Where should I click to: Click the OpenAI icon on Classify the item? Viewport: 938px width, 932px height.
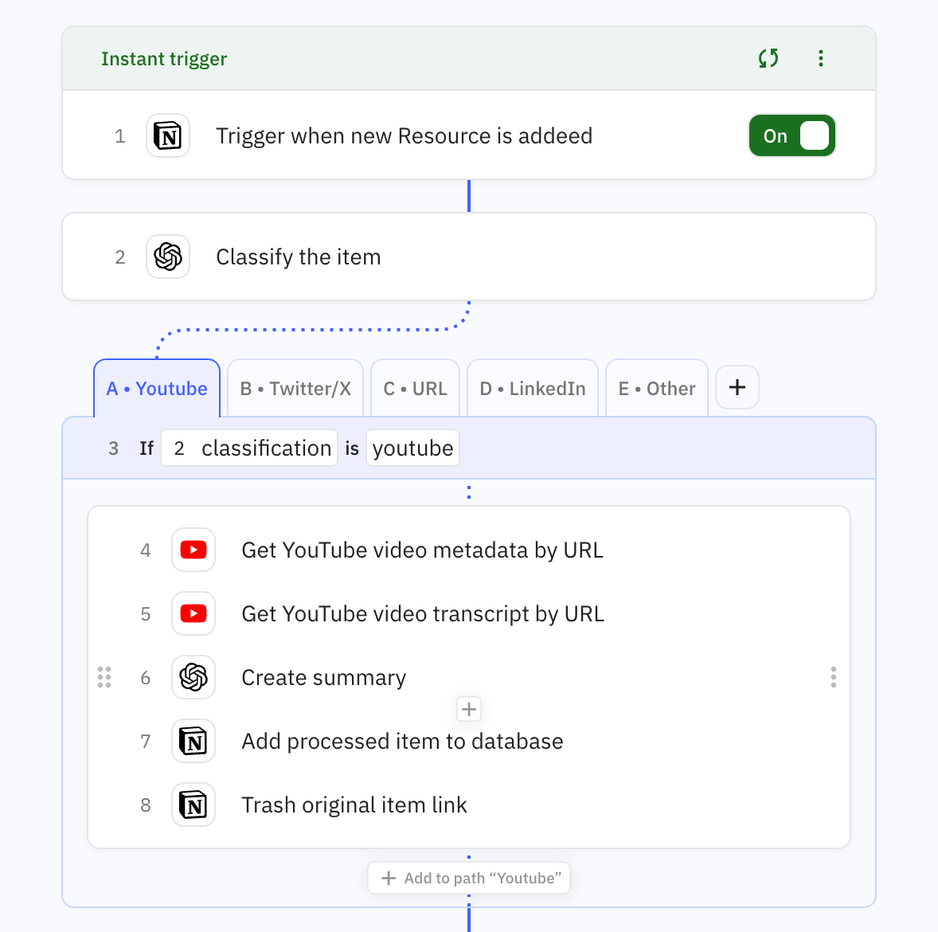pyautogui.click(x=168, y=256)
